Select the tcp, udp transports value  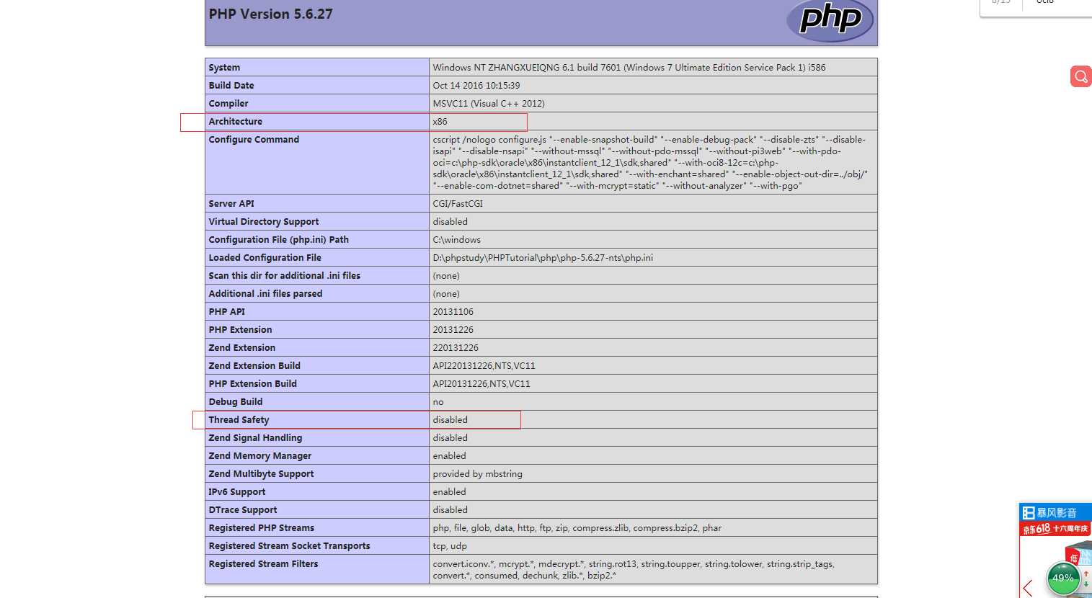[x=450, y=546]
